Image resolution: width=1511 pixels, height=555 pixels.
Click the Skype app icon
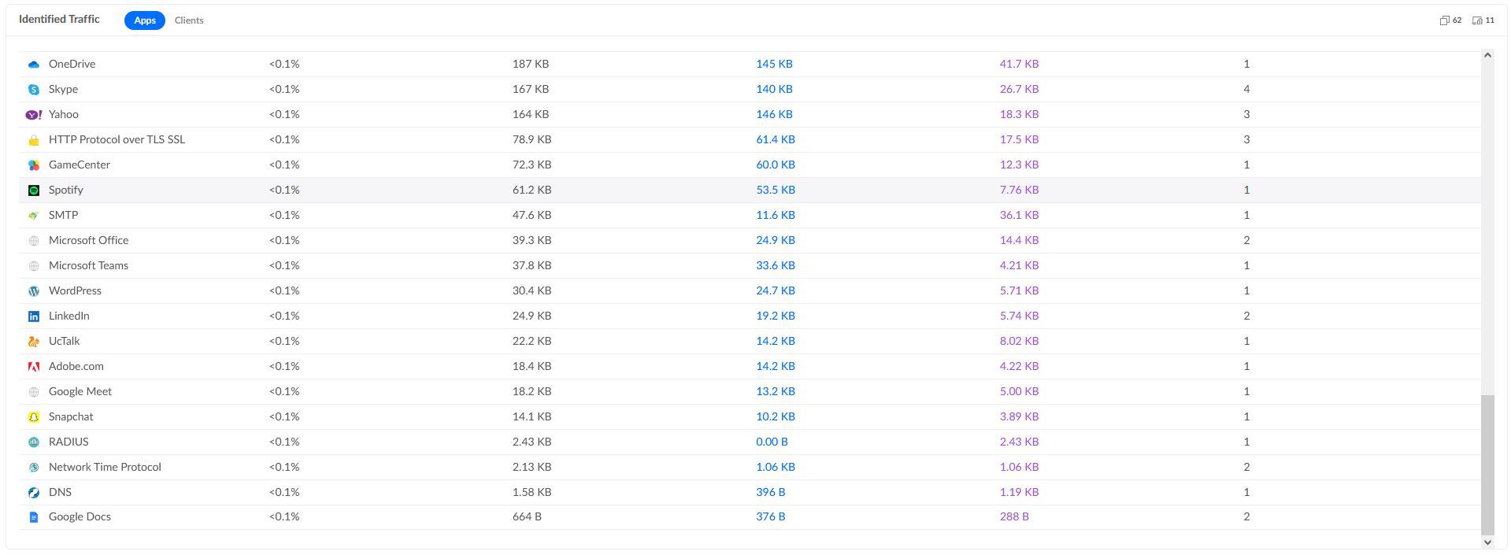click(x=33, y=90)
